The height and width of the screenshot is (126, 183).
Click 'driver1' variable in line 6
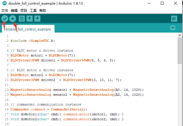tap(48, 60)
